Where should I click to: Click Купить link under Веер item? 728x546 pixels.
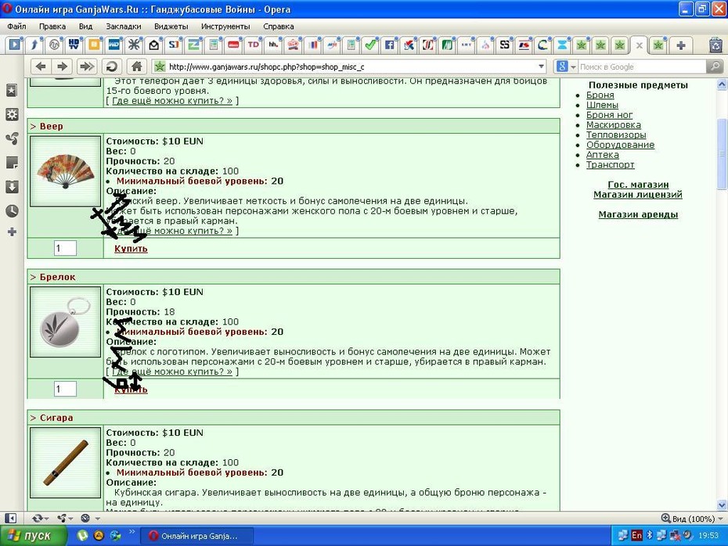tap(131, 249)
